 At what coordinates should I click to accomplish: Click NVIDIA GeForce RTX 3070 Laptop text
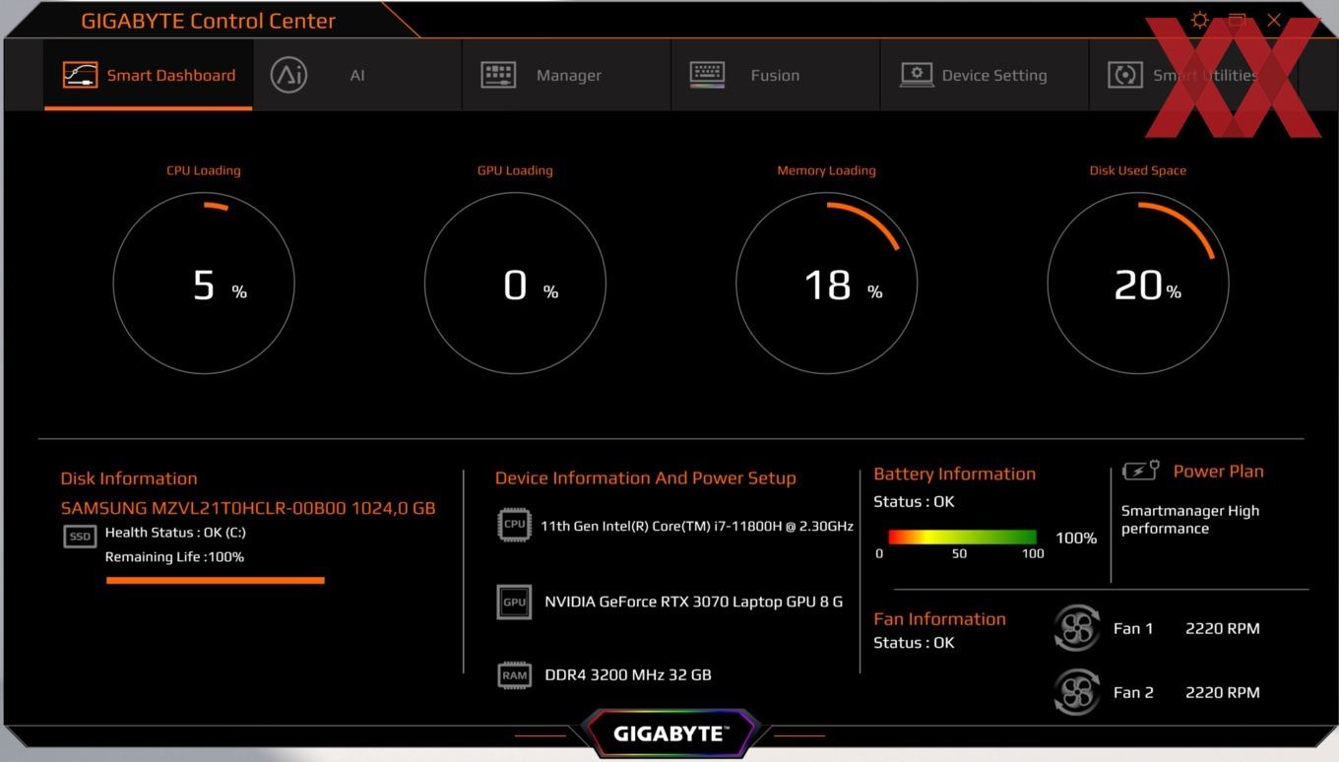693,602
